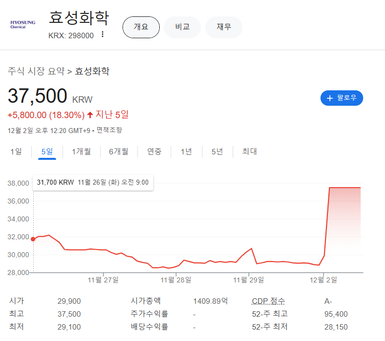Image resolution: width=385 pixels, height=341 pixels.
Task: Click the Hyosung Chemical logo
Action: click(23, 24)
